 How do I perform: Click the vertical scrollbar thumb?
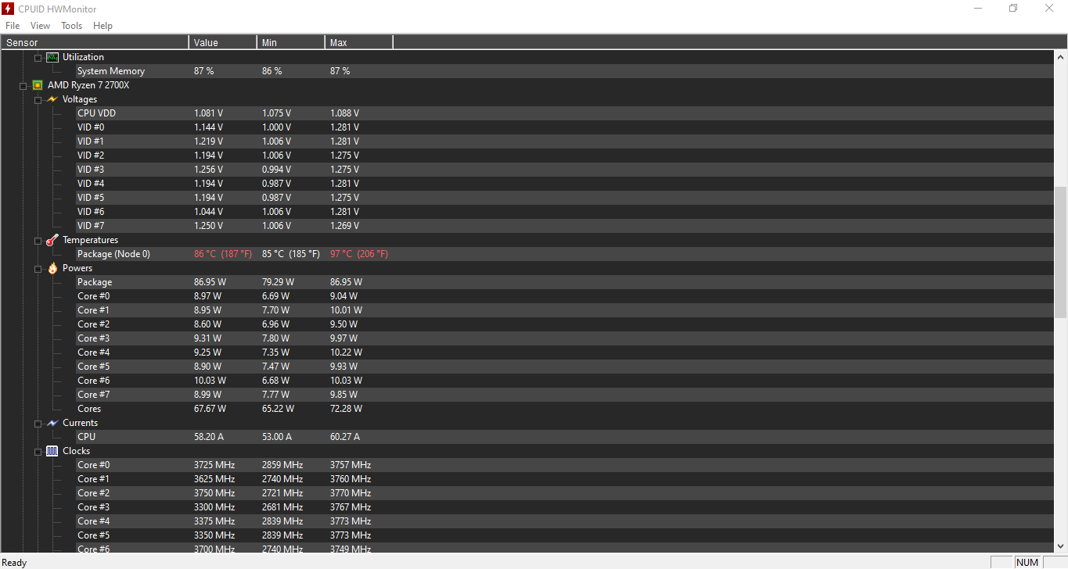click(1061, 252)
